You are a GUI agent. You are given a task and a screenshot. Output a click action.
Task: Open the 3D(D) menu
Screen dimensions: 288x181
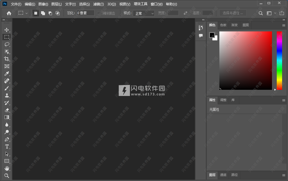point(112,4)
